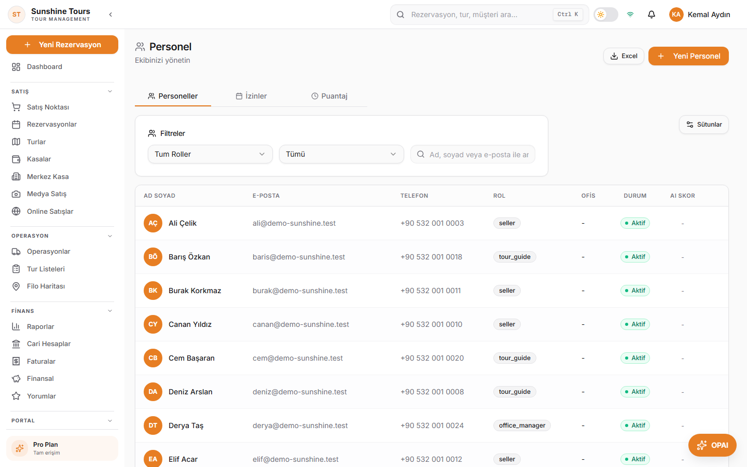Open Filo Haritası map pin icon
This screenshot has height=467, width=747.
(x=16, y=286)
